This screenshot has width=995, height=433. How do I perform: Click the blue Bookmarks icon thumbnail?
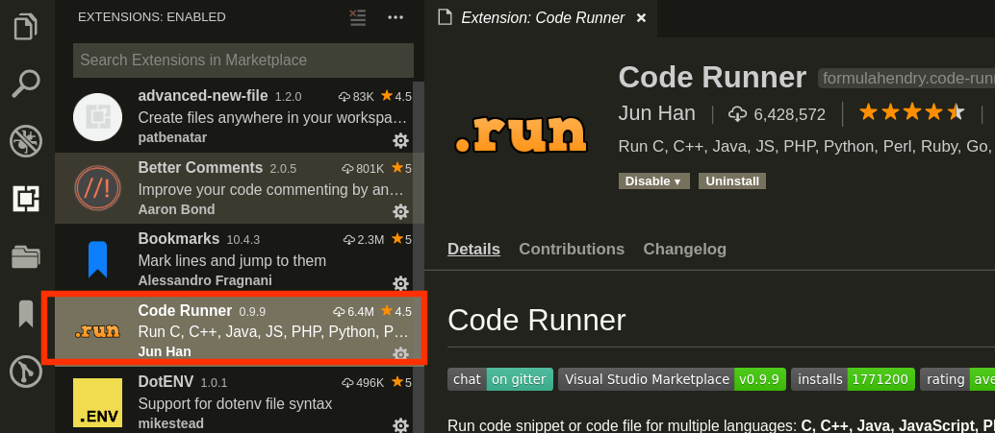[x=98, y=259]
